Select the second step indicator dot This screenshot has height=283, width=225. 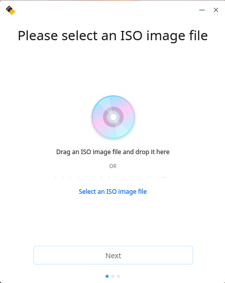113,276
